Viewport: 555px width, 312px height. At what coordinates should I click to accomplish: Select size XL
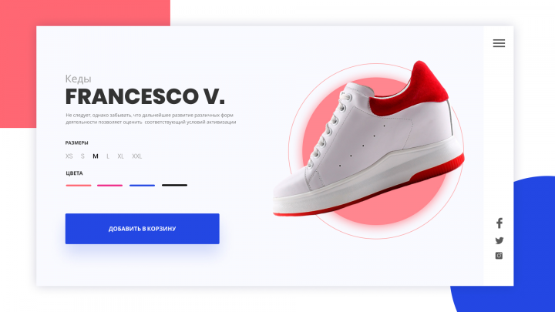tap(121, 156)
